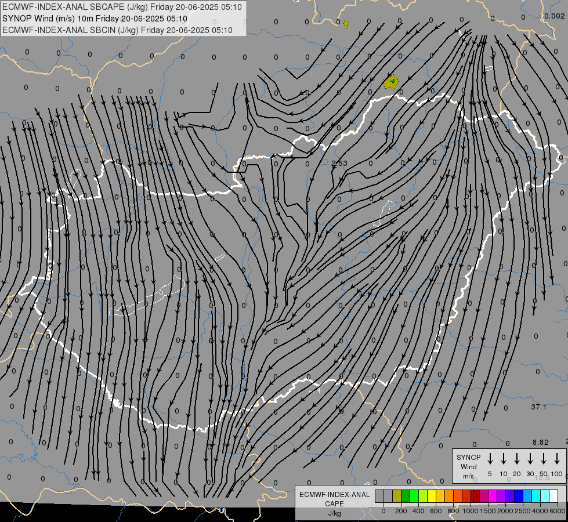
Task: Click the wind legend arrow for 10 m/s
Action: tap(503, 459)
